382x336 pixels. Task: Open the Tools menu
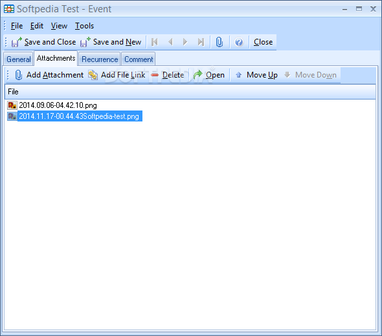click(84, 26)
